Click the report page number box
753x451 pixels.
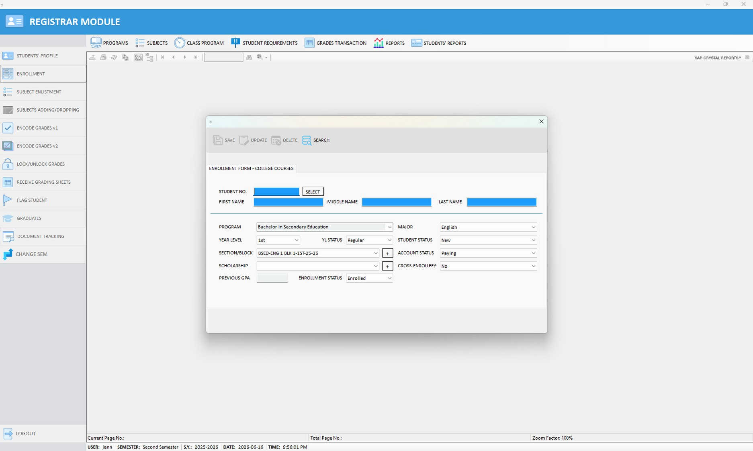223,57
